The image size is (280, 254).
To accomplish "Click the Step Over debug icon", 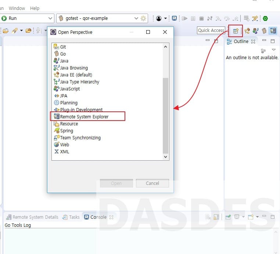I will [x=227, y=18].
